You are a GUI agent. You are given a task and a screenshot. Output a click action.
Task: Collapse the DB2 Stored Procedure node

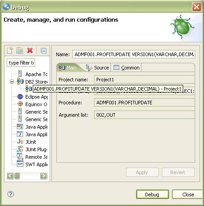[x=12, y=81]
